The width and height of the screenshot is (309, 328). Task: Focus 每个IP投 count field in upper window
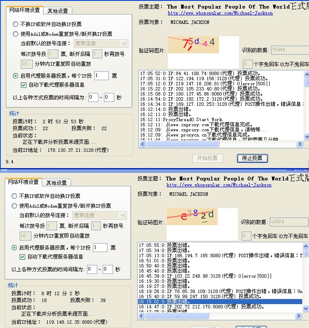coord(101,75)
